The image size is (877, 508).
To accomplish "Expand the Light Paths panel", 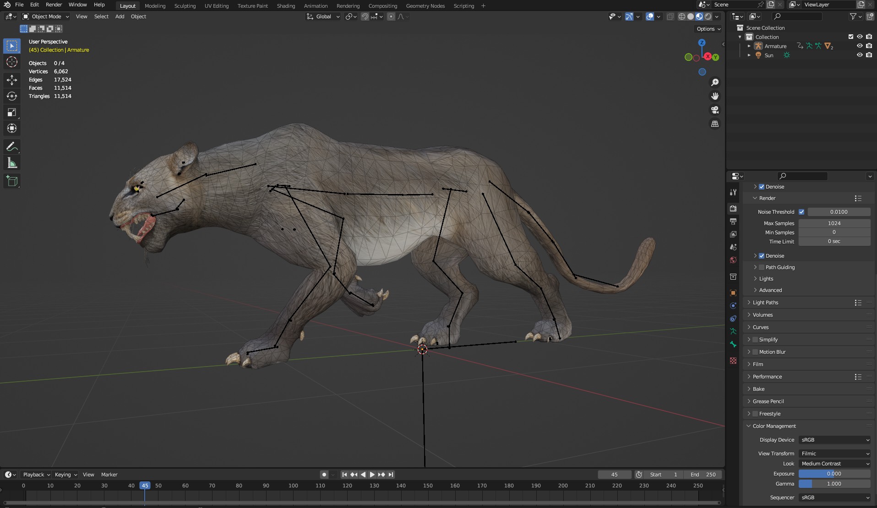I will (765, 303).
